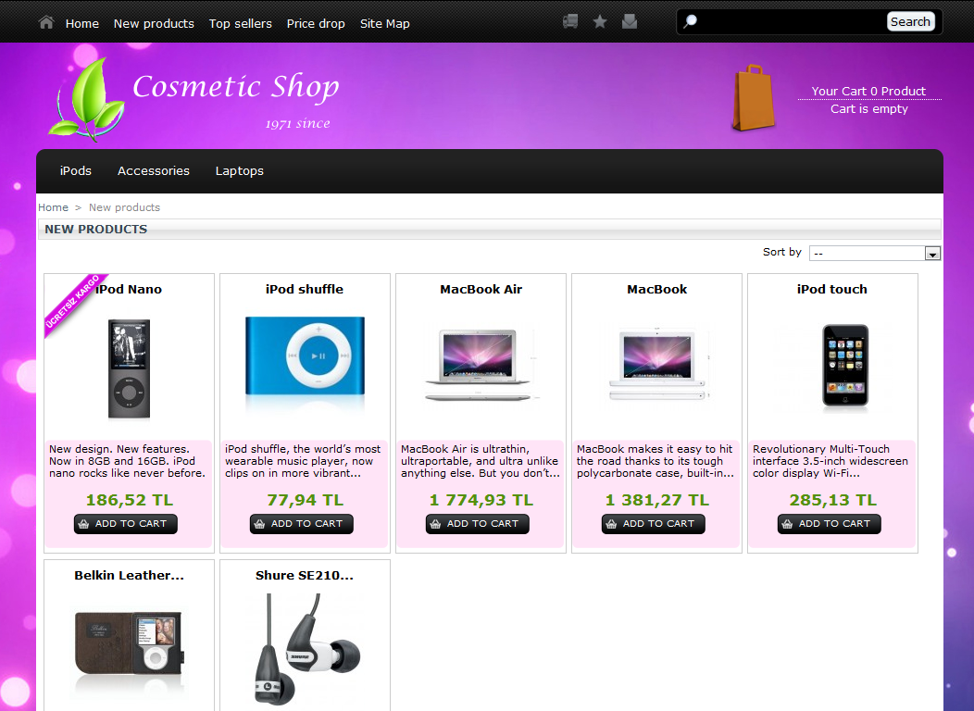Click the basket icon on iPod shuffle's button

259,524
